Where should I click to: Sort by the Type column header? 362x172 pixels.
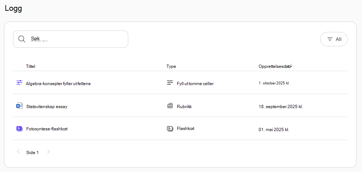tap(171, 66)
